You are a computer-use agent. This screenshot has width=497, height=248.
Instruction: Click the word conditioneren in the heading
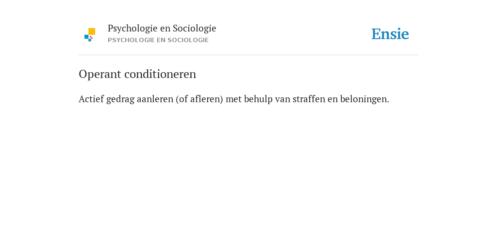coord(160,74)
